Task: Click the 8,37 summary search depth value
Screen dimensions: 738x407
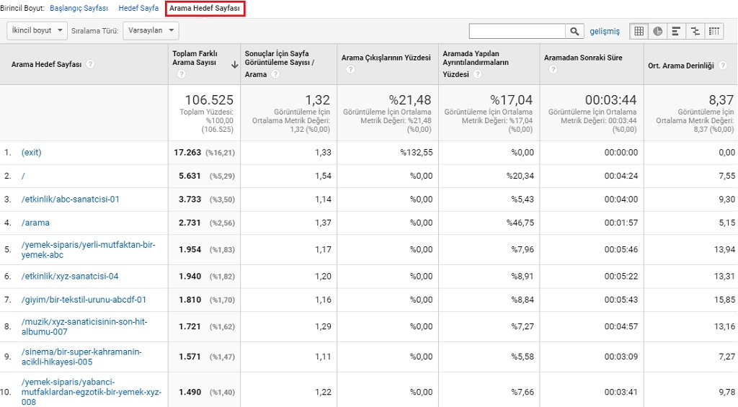Action: [x=721, y=99]
